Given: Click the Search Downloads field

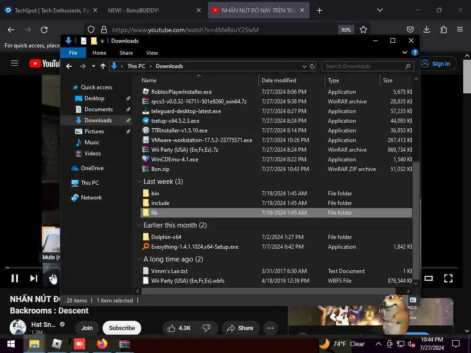Looking at the screenshot, I should (x=368, y=66).
